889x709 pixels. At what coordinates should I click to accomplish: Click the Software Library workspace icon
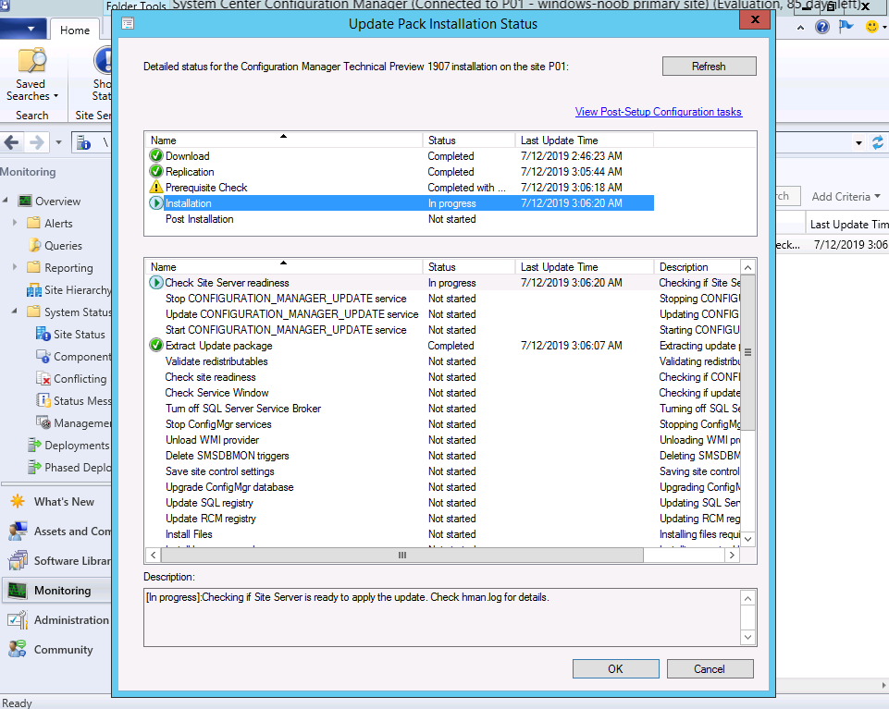(18, 560)
